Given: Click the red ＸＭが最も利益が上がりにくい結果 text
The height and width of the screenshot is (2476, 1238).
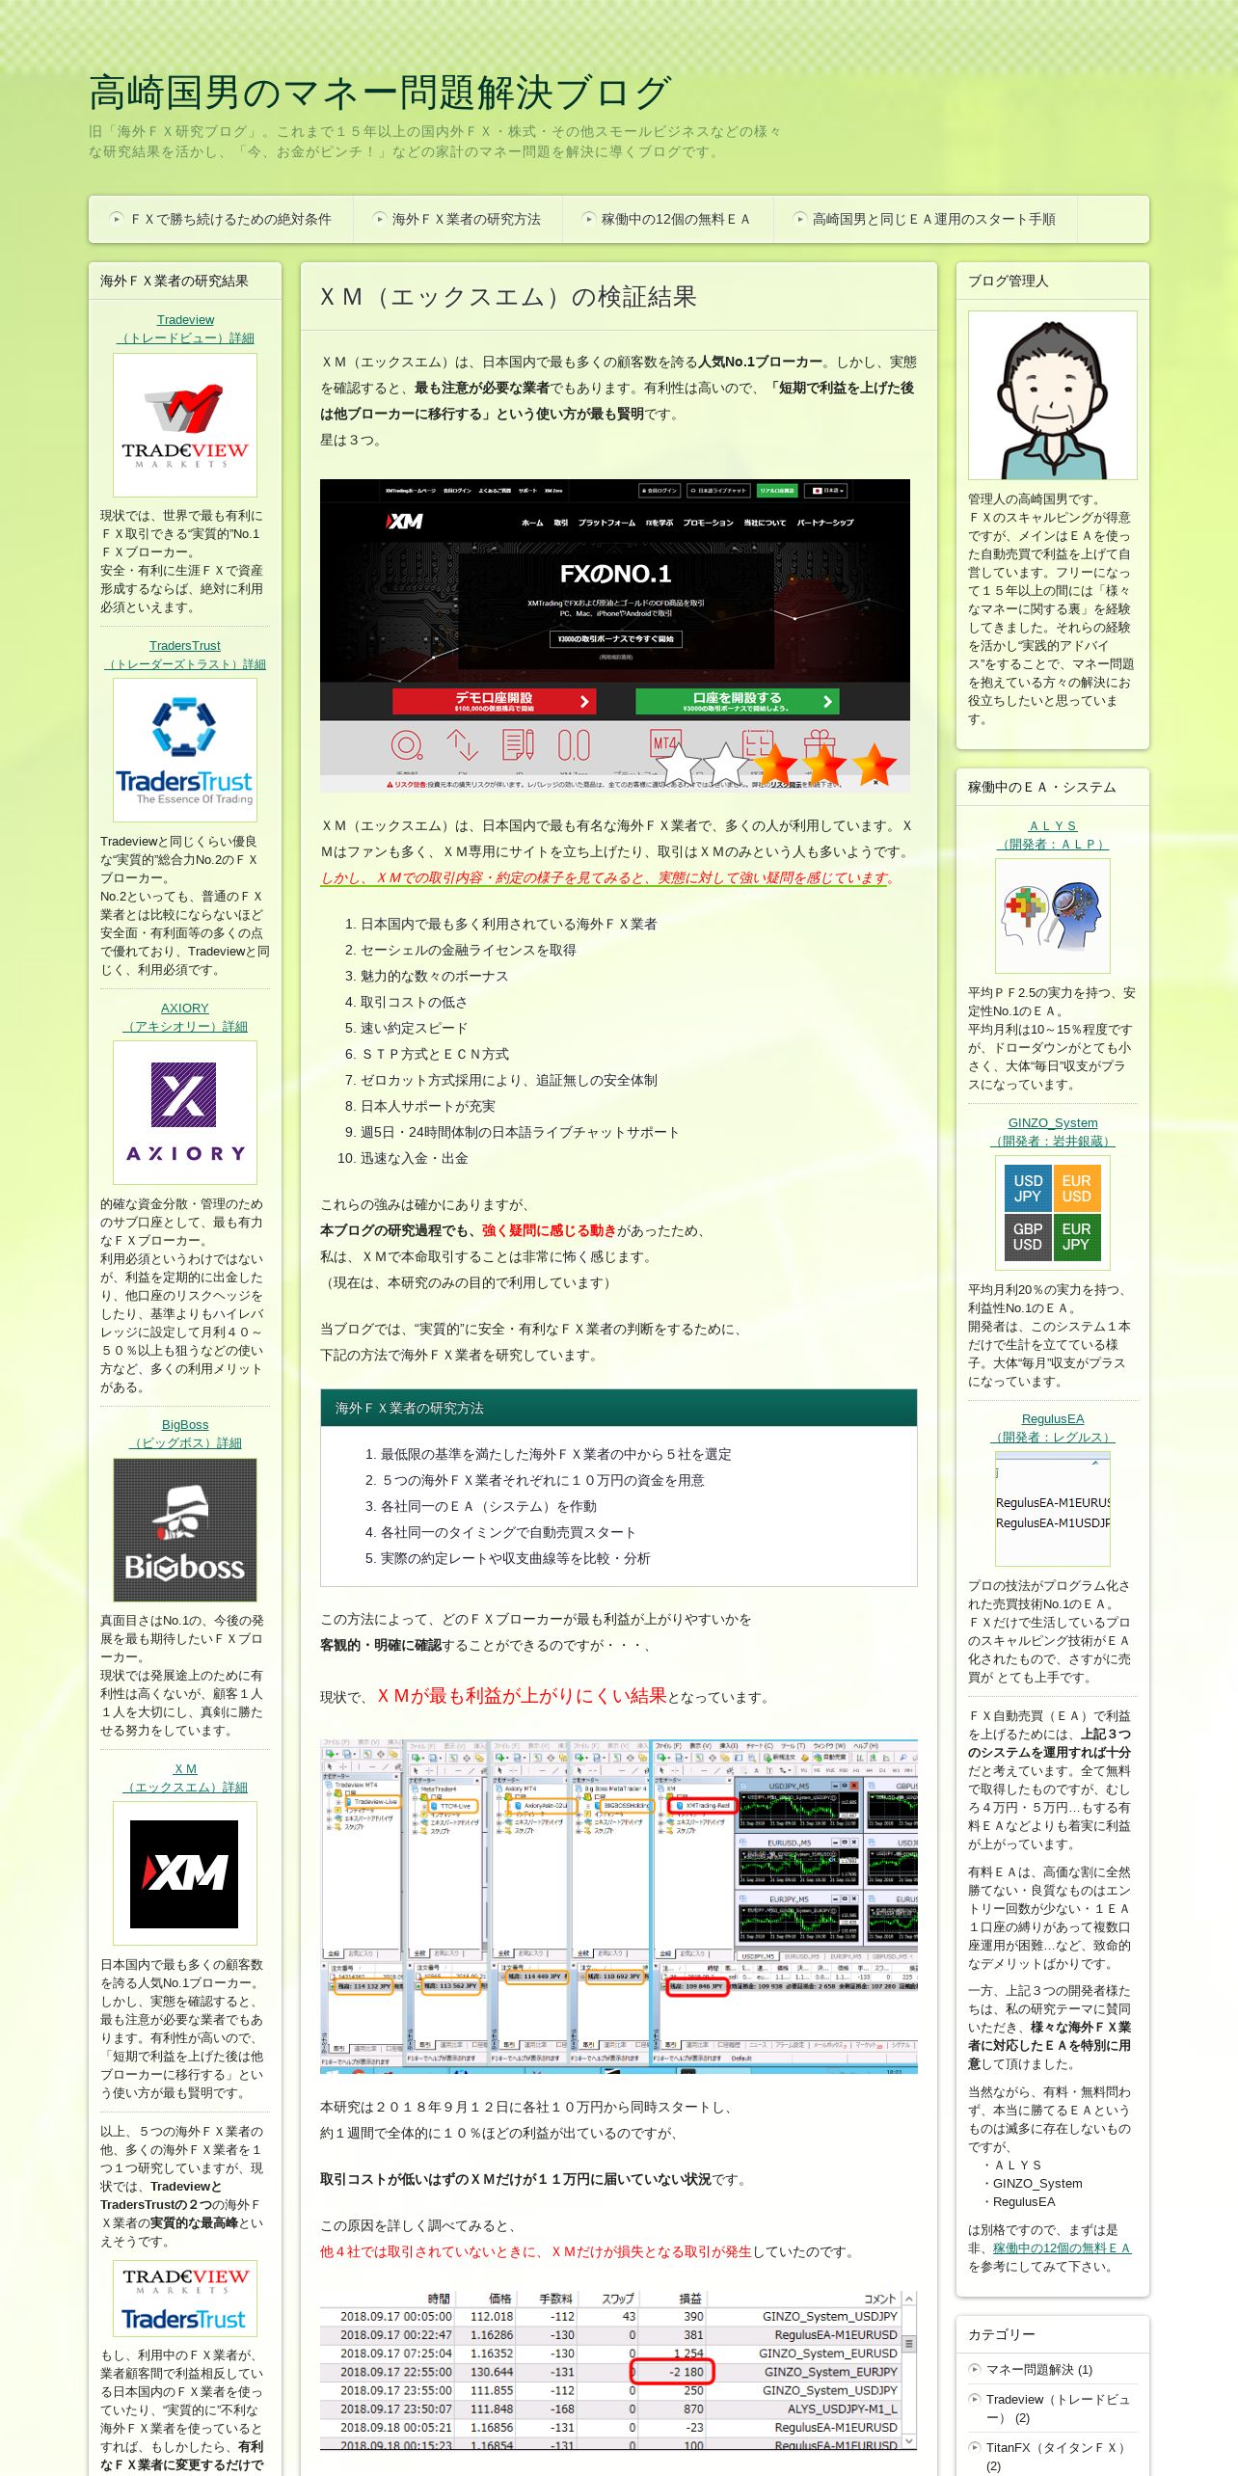Looking at the screenshot, I should (x=522, y=1695).
